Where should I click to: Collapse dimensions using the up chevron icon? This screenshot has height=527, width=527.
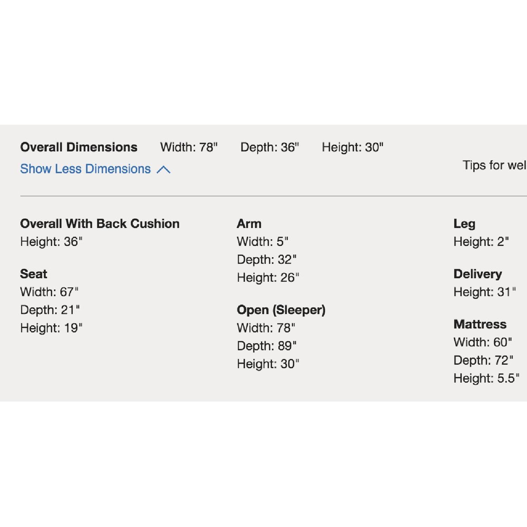tap(163, 170)
